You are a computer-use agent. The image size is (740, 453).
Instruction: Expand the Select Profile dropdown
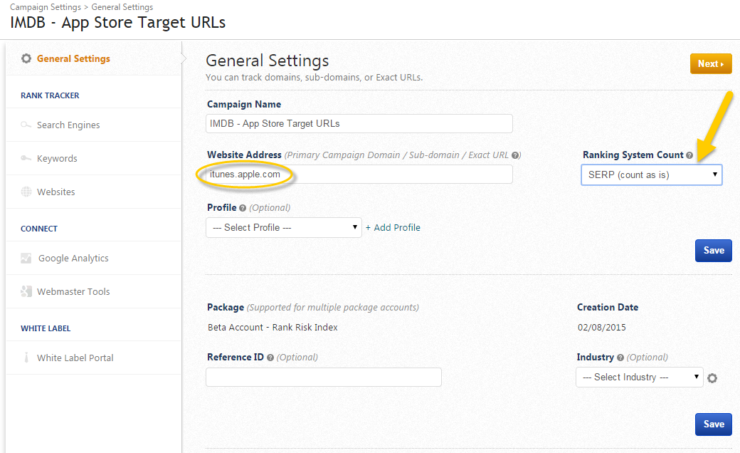(x=283, y=228)
